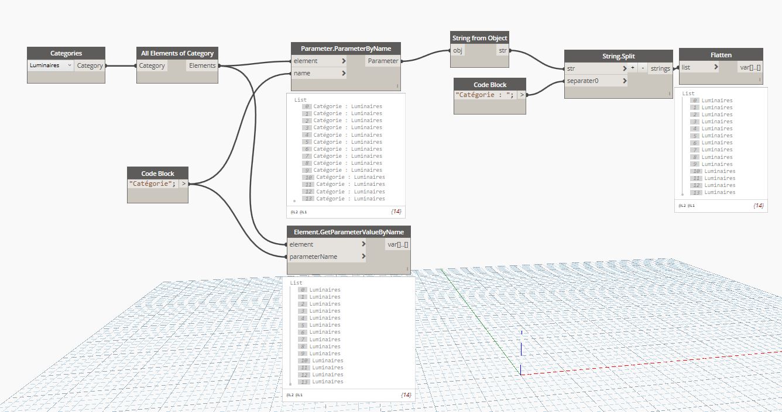Click output arrow of "Catégorie"; Code Block
The height and width of the screenshot is (412, 782).
click(183, 184)
